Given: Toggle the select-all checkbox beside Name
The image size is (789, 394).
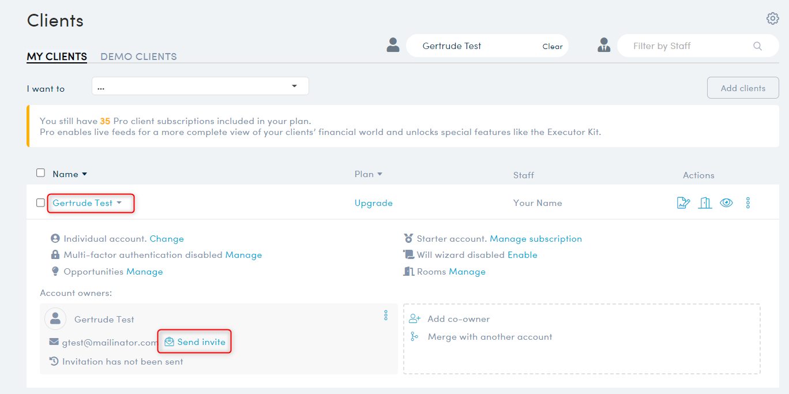Looking at the screenshot, I should pyautogui.click(x=40, y=173).
